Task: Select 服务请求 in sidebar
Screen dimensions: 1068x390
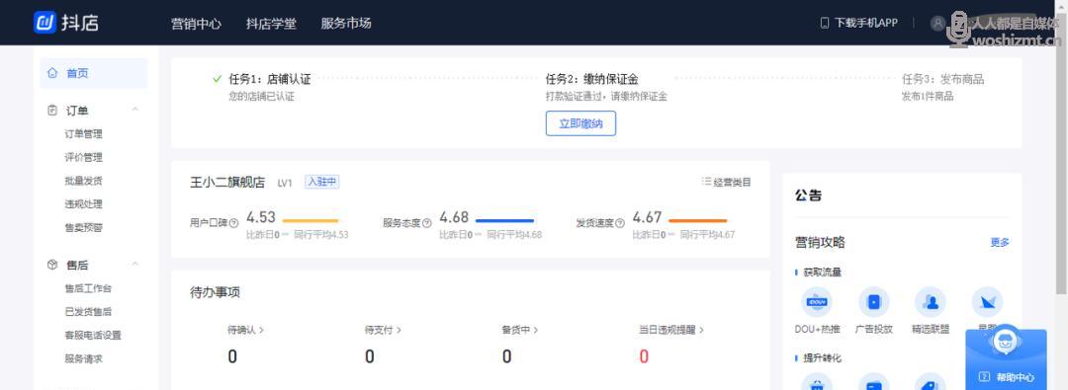Action: (84, 358)
